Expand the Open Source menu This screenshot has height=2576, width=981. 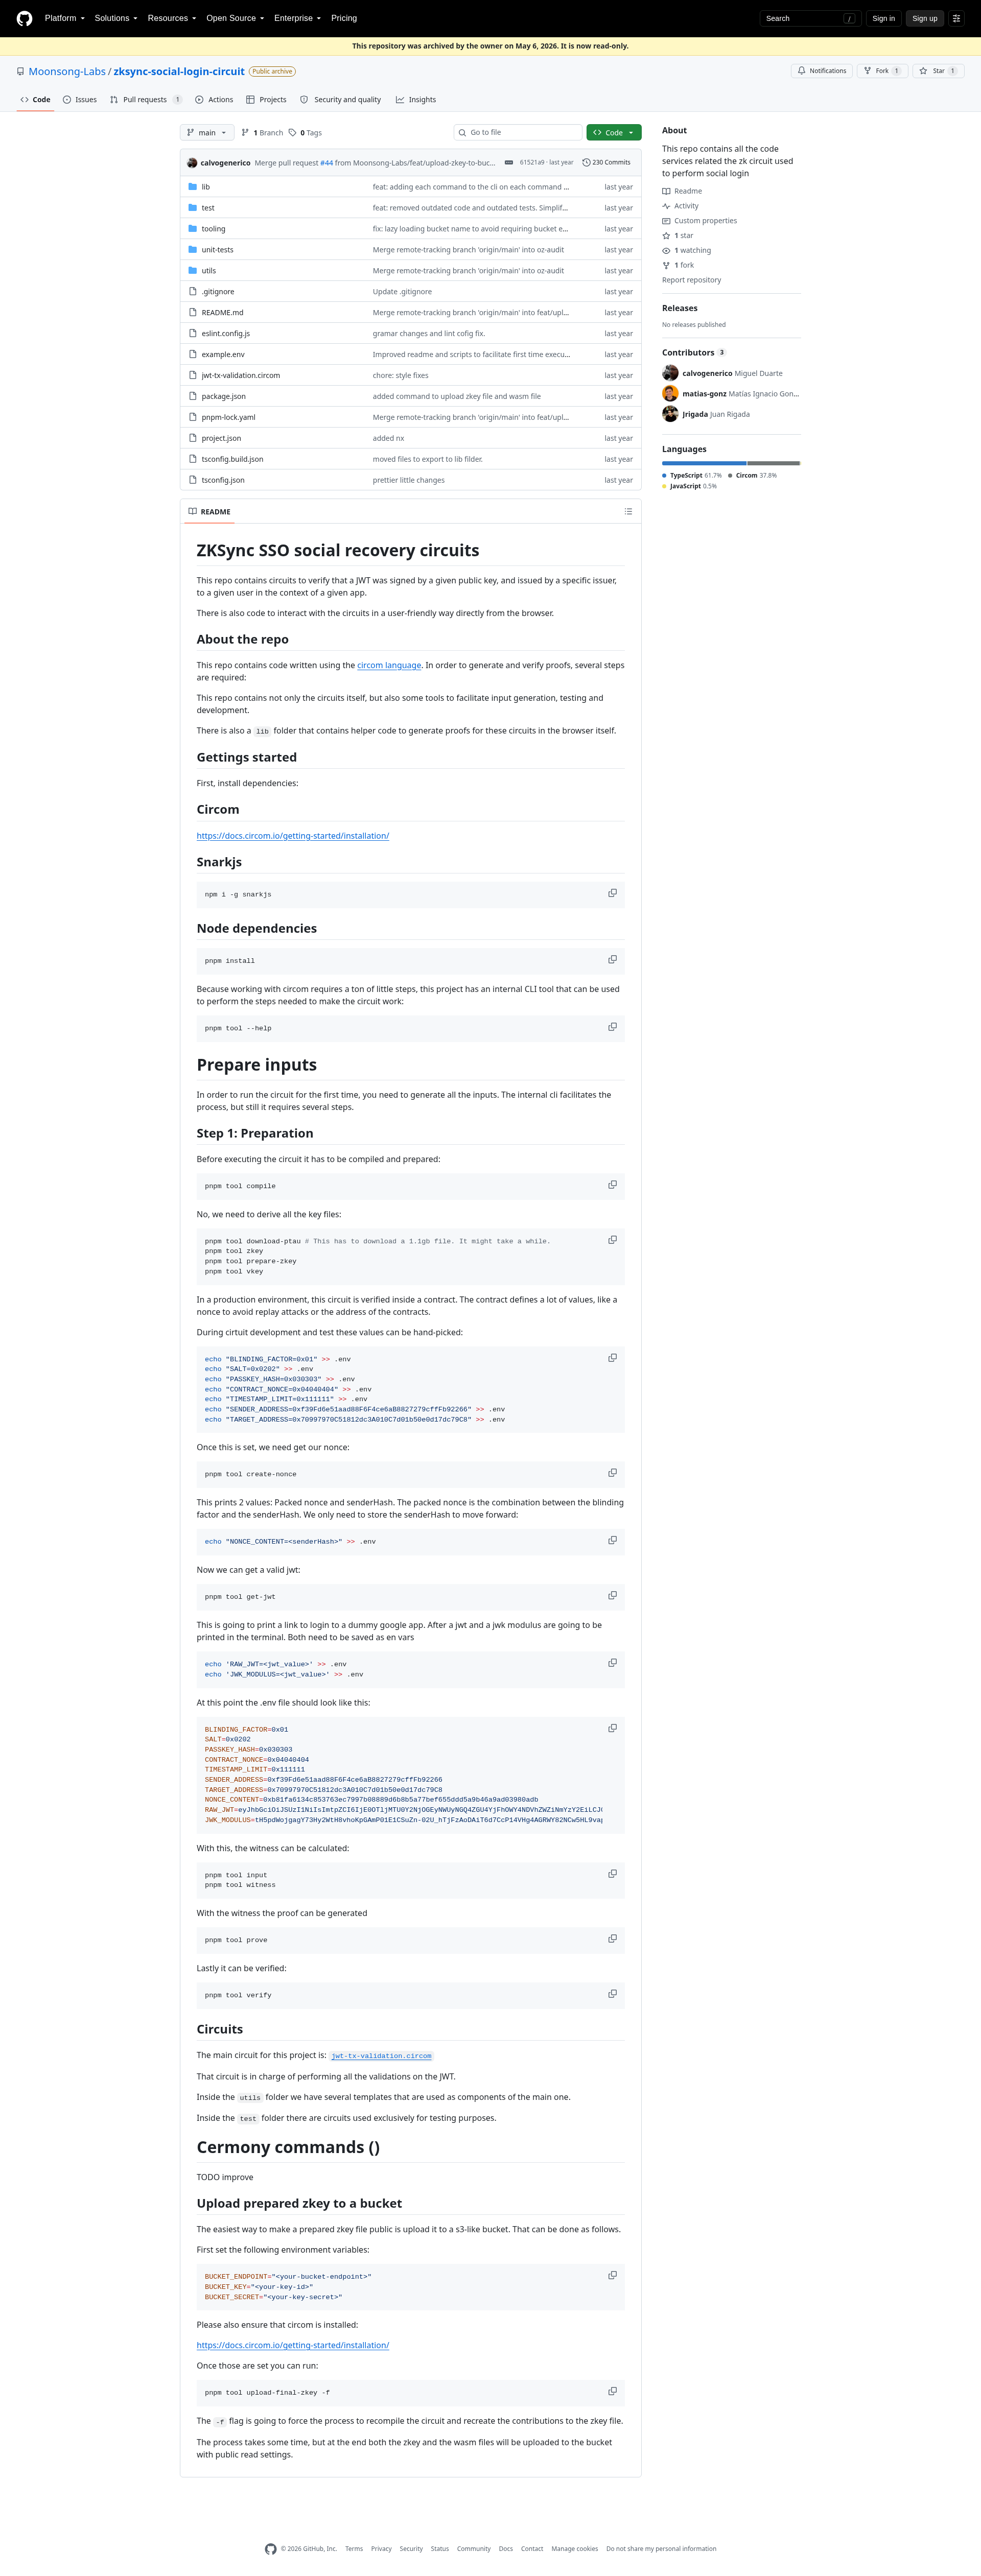point(235,18)
